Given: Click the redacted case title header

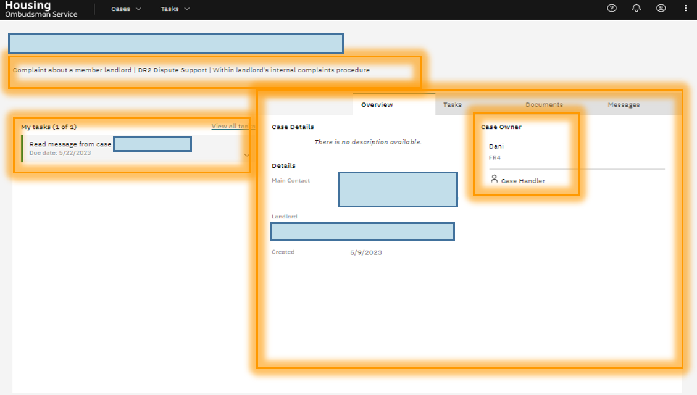Looking at the screenshot, I should tap(176, 44).
